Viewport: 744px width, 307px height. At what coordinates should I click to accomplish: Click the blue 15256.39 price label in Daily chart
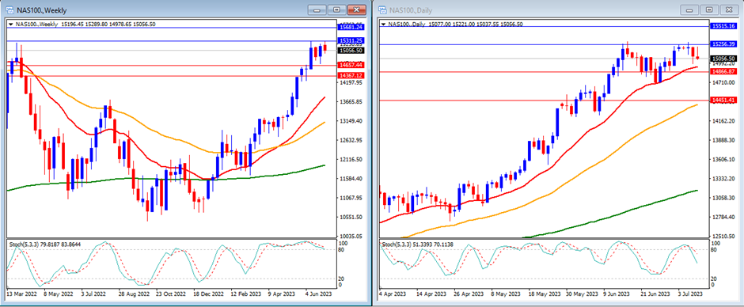pos(723,44)
